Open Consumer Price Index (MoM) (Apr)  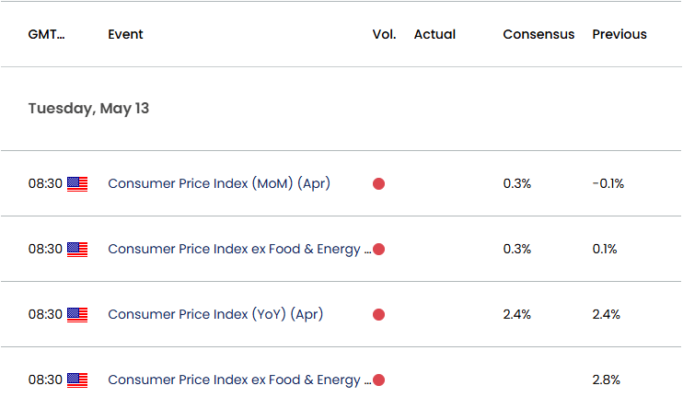click(x=219, y=183)
